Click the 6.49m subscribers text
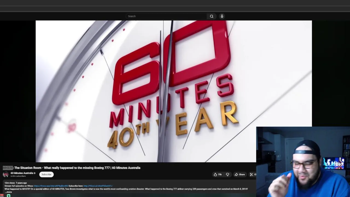The image size is (350, 197). pos(18,176)
